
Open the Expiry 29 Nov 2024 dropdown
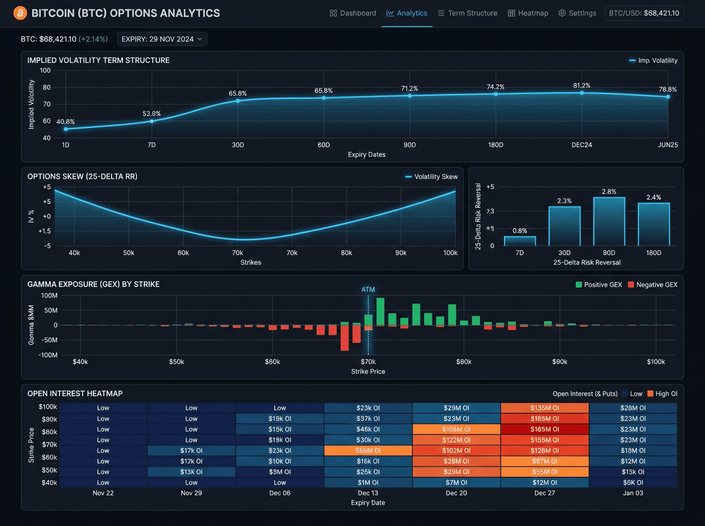(x=162, y=39)
